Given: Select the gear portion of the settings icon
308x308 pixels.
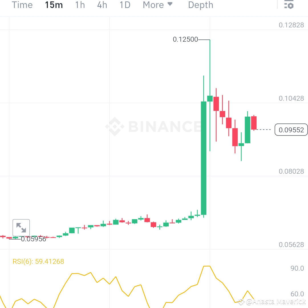Looking at the screenshot, I should click(290, 6).
